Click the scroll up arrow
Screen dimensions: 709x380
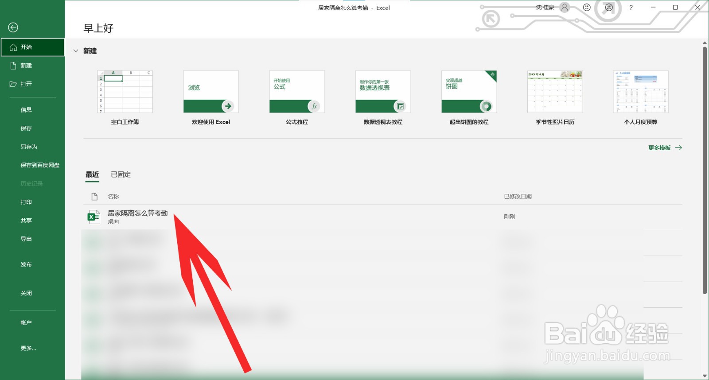point(705,43)
